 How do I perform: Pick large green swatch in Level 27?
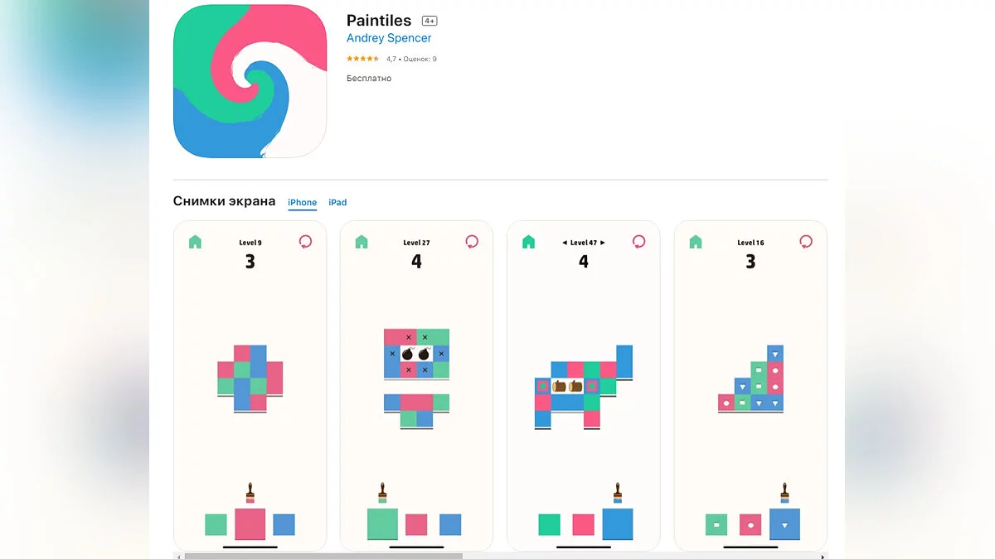click(382, 523)
